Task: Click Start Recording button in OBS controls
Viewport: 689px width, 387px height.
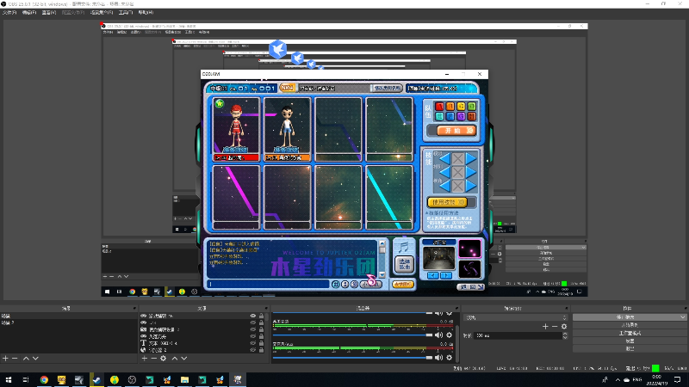Action: tap(630, 325)
